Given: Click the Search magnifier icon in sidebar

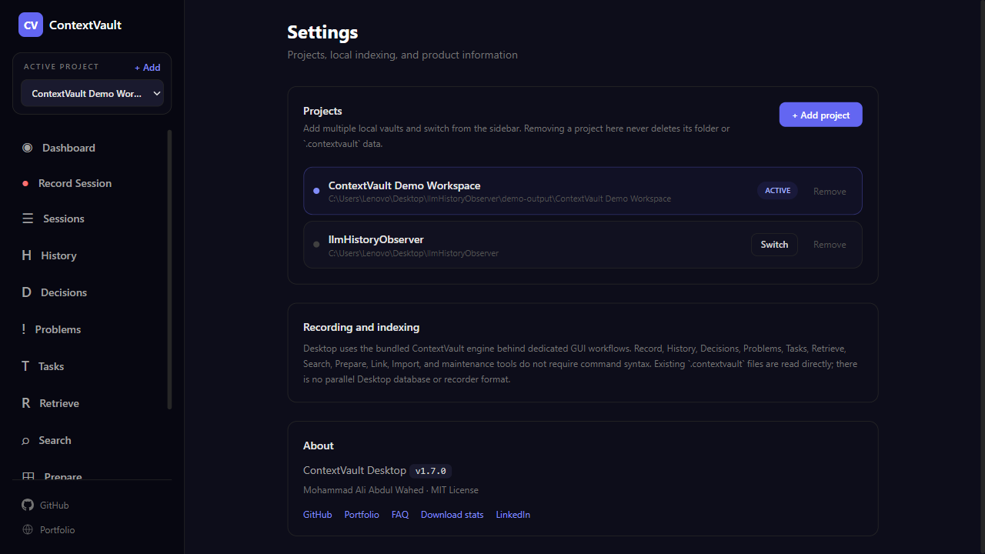Looking at the screenshot, I should point(25,440).
